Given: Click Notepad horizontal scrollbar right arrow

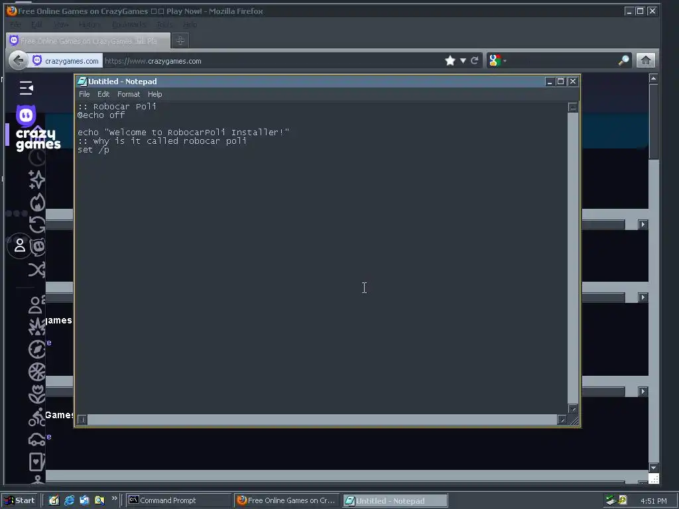Looking at the screenshot, I should [x=562, y=420].
